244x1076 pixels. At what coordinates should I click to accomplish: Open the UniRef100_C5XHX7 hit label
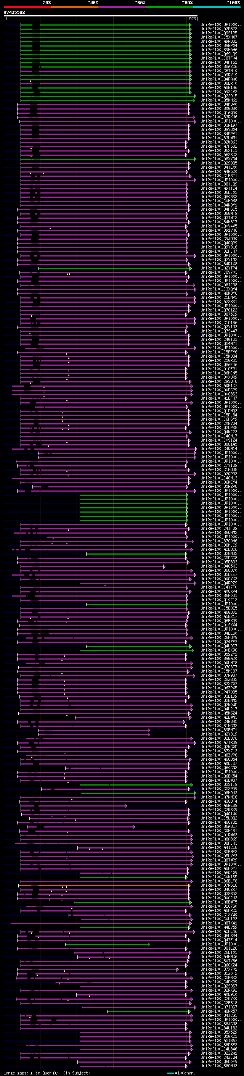219,37
